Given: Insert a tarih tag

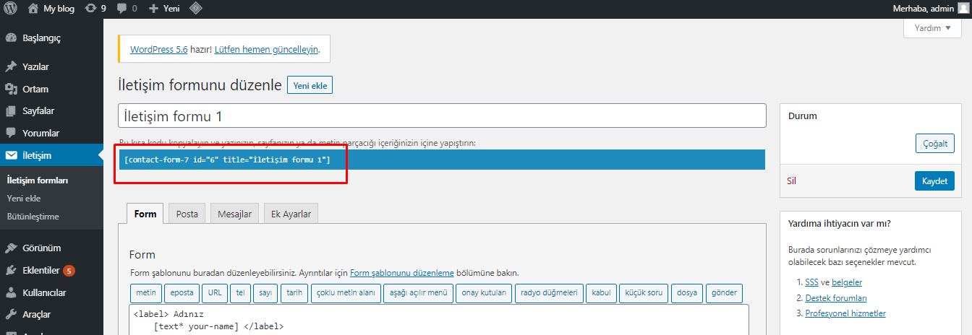Looking at the screenshot, I should click(x=294, y=293).
